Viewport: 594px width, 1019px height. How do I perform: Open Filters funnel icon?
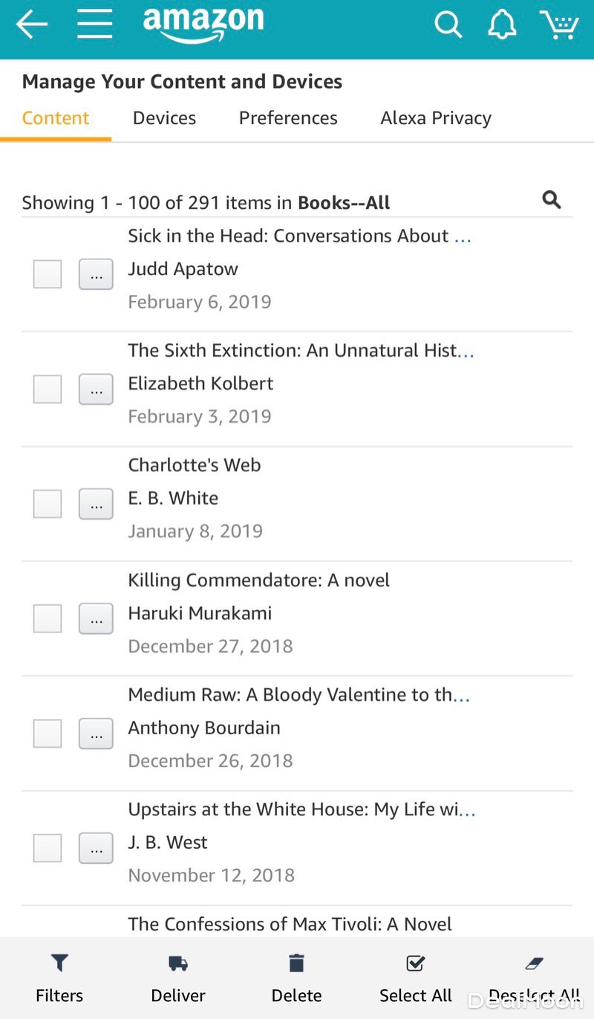pyautogui.click(x=59, y=964)
